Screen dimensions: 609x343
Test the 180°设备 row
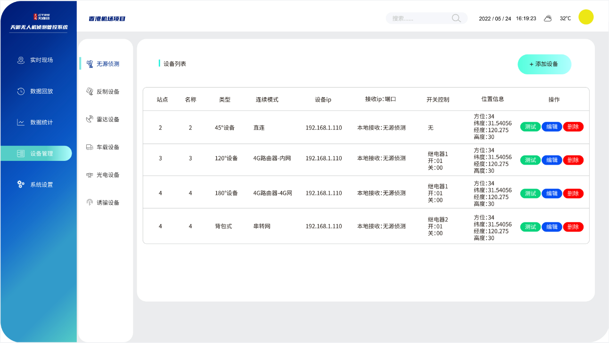530,193
